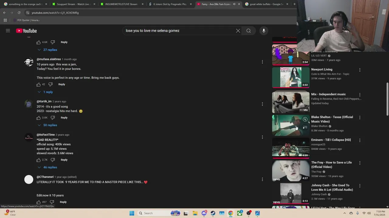Like the @Kartik_im comment
The width and height of the screenshot is (389, 218).
pos(39,117)
